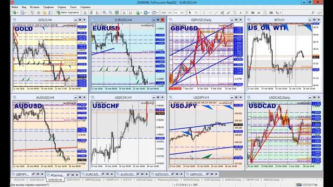Activate the USDCAD,Daily chart window title
Image resolution: width=333 pixels, height=187 pixels.
279,98
